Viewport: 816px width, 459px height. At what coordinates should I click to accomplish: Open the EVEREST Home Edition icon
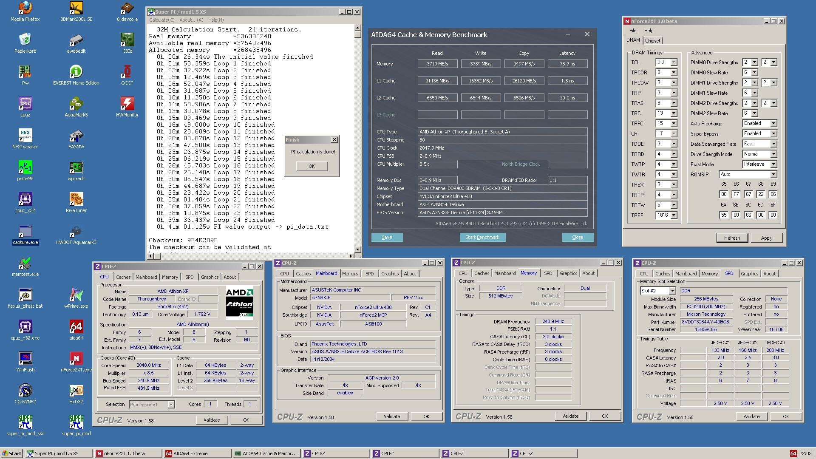(76, 75)
